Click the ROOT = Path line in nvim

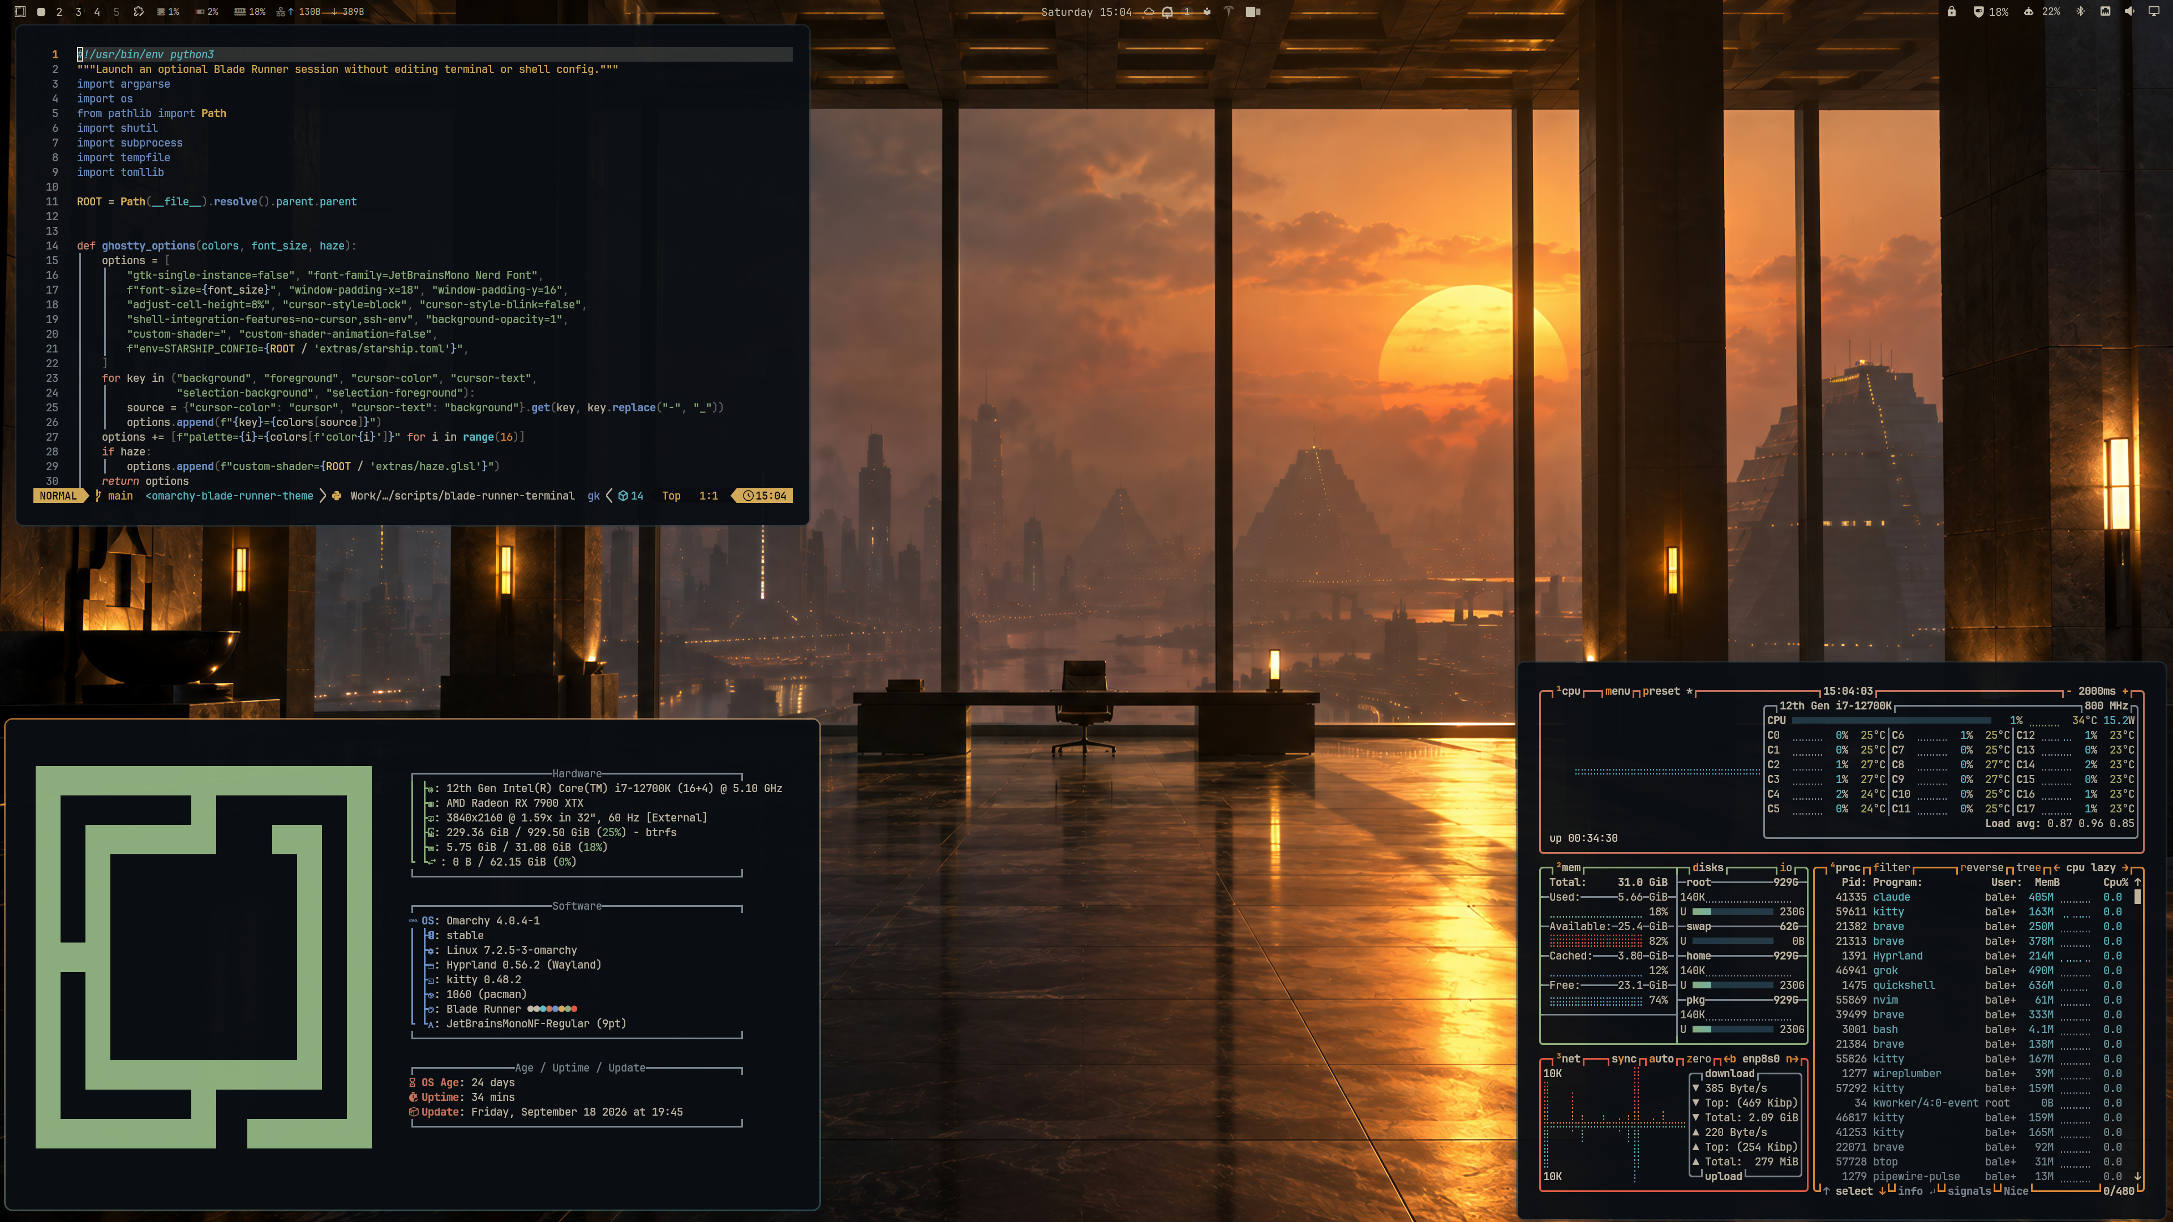tap(217, 201)
